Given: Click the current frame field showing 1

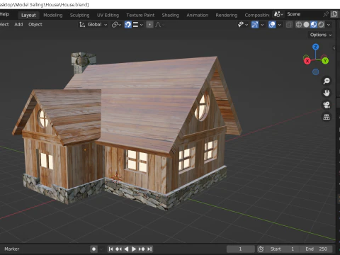Looking at the screenshot, I should tap(240, 249).
